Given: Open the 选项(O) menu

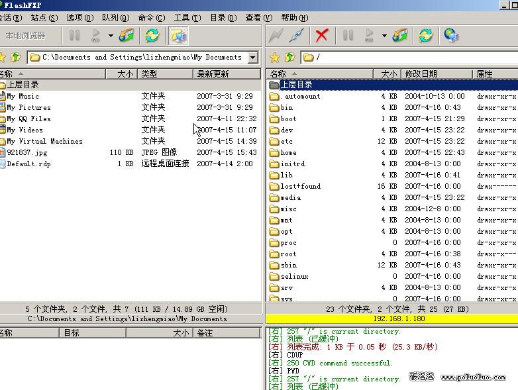Looking at the screenshot, I should 79,17.
